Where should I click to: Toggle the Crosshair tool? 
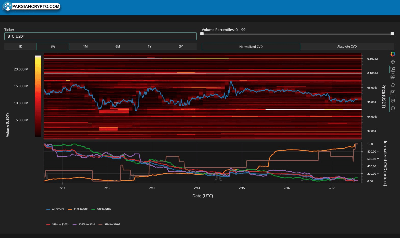pos(393,108)
